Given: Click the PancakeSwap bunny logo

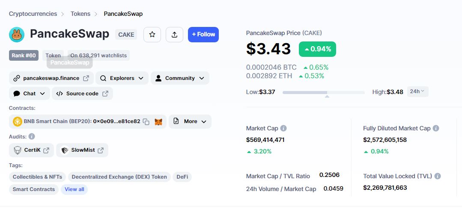Looking at the screenshot, I should (x=17, y=35).
